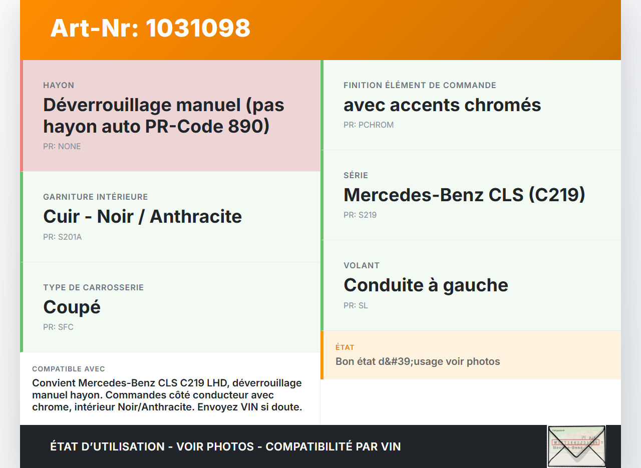Click "avec accents chromés" value
641x468 pixels.
point(442,105)
